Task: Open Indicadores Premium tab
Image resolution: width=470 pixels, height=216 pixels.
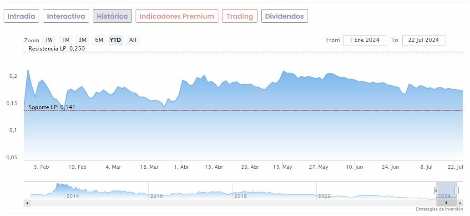Action: click(x=177, y=16)
